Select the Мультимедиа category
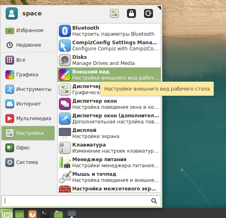Screen dimensions: 226x218 click(28, 119)
